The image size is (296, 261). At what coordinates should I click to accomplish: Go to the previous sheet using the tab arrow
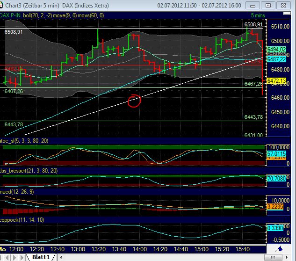coord(7,257)
